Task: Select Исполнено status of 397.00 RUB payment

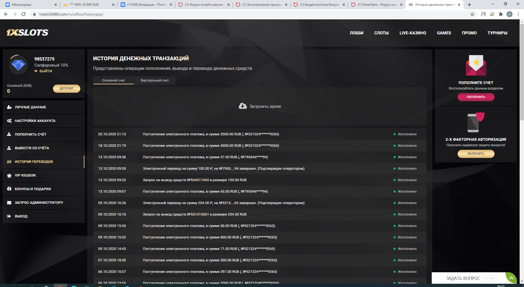Action: pyautogui.click(x=407, y=272)
